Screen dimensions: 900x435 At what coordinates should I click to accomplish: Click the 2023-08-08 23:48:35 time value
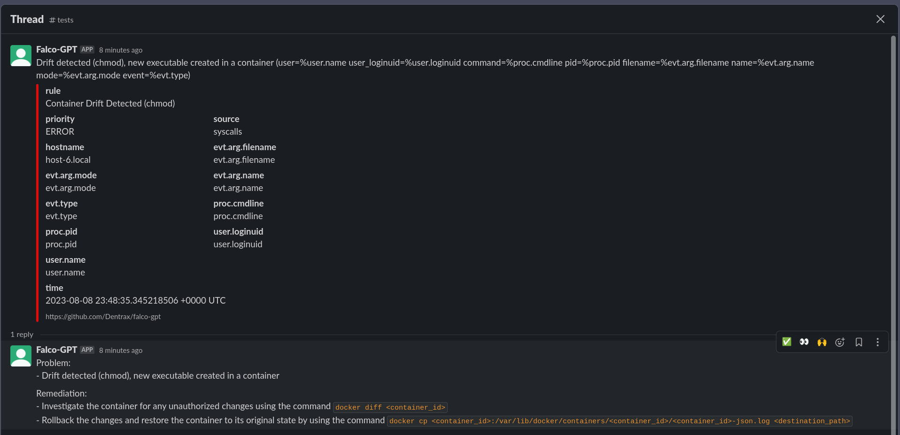click(135, 300)
